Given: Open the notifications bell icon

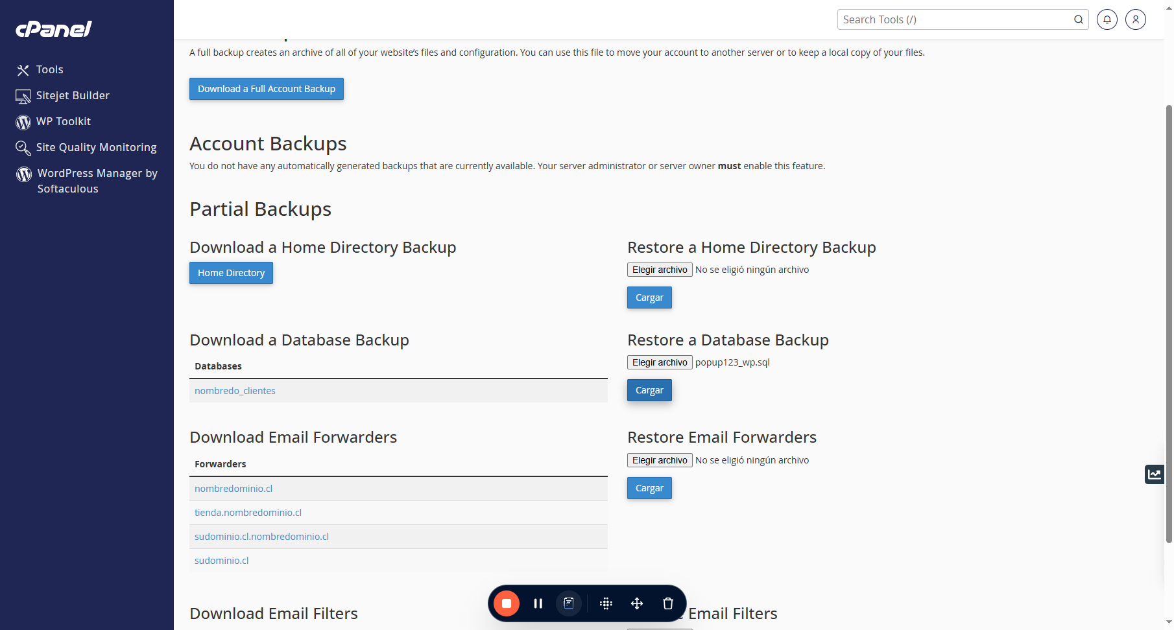Looking at the screenshot, I should [x=1107, y=19].
